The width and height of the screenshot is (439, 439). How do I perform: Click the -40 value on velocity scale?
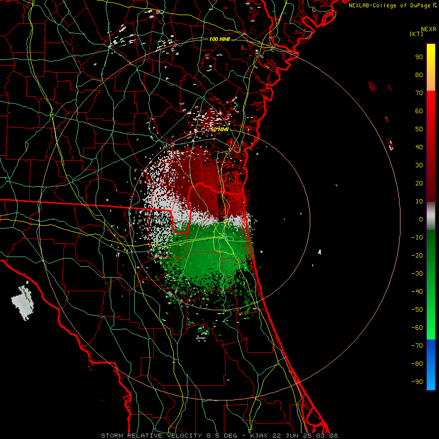click(x=417, y=292)
